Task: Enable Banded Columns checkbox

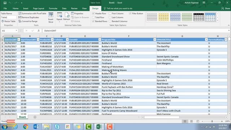Action: [110, 21]
